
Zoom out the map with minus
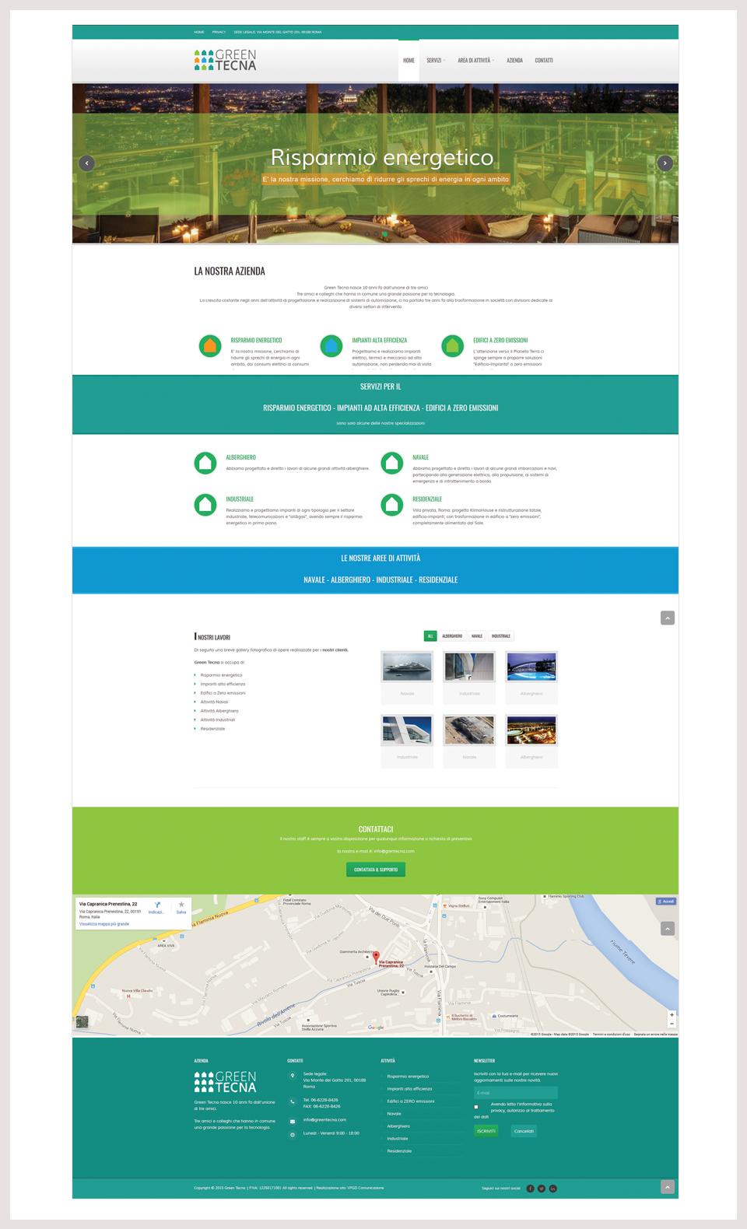[672, 1023]
